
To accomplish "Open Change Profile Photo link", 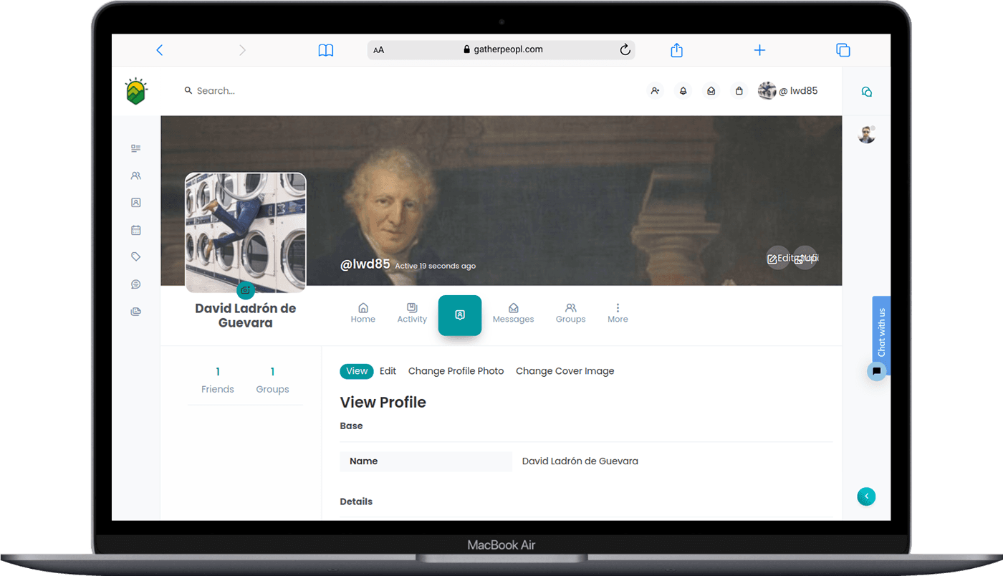I will click(456, 371).
